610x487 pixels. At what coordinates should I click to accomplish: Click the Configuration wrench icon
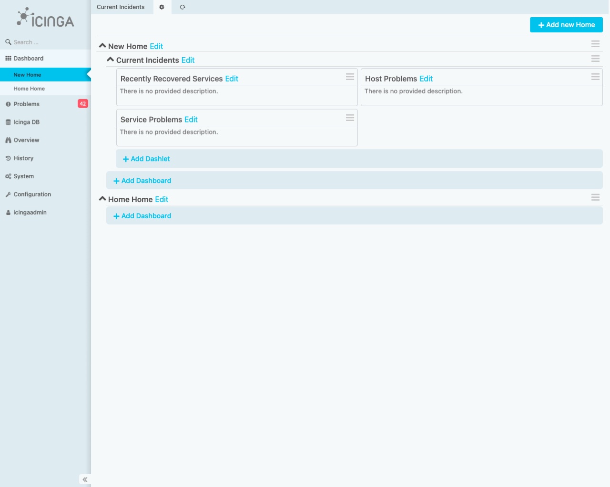pos(8,194)
